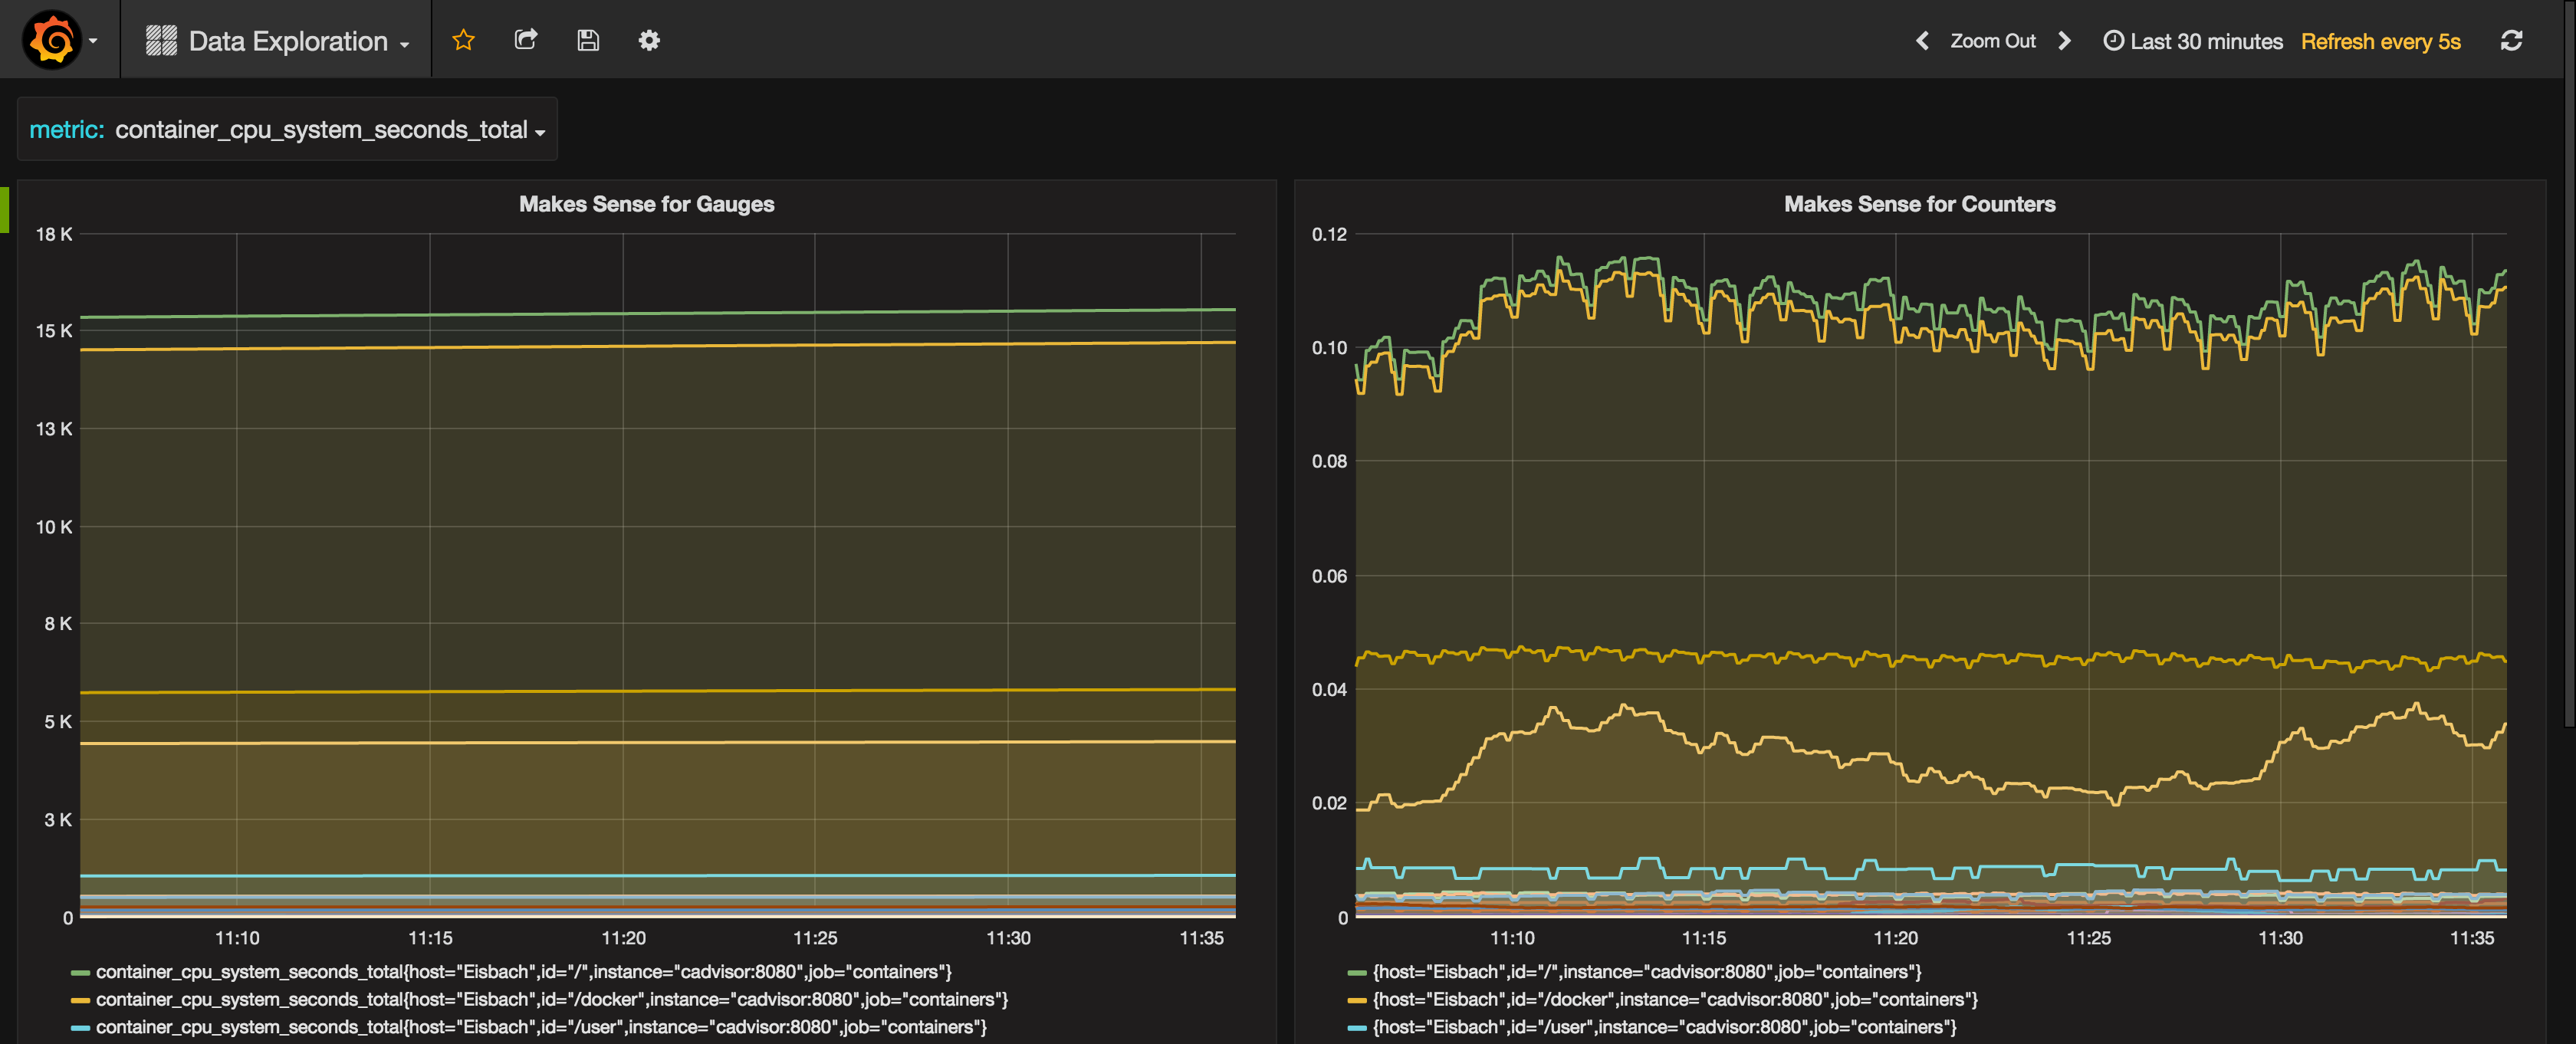Click Refresh every 5s link
Image resolution: width=2576 pixels, height=1044 pixels.
[2380, 41]
